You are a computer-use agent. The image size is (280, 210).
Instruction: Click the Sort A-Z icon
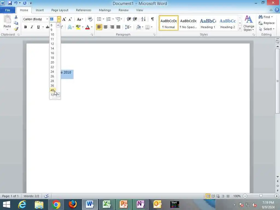(143, 19)
